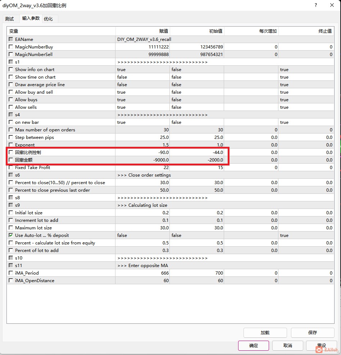Edit the Draw average price line value
The height and width of the screenshot is (355, 341).
[x=142, y=85]
